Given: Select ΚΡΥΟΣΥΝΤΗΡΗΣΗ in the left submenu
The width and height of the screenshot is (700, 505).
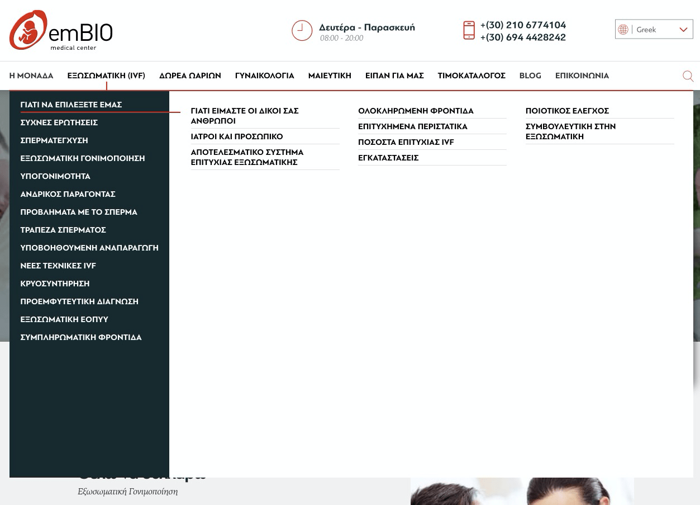Looking at the screenshot, I should (x=55, y=284).
